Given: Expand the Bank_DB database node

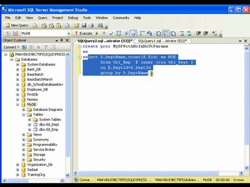Looking at the screenshot, I should 18,70.
